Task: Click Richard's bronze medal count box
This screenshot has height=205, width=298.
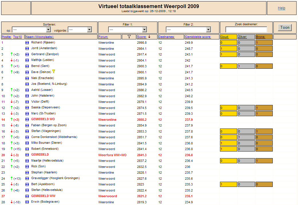Action: (x=264, y=43)
